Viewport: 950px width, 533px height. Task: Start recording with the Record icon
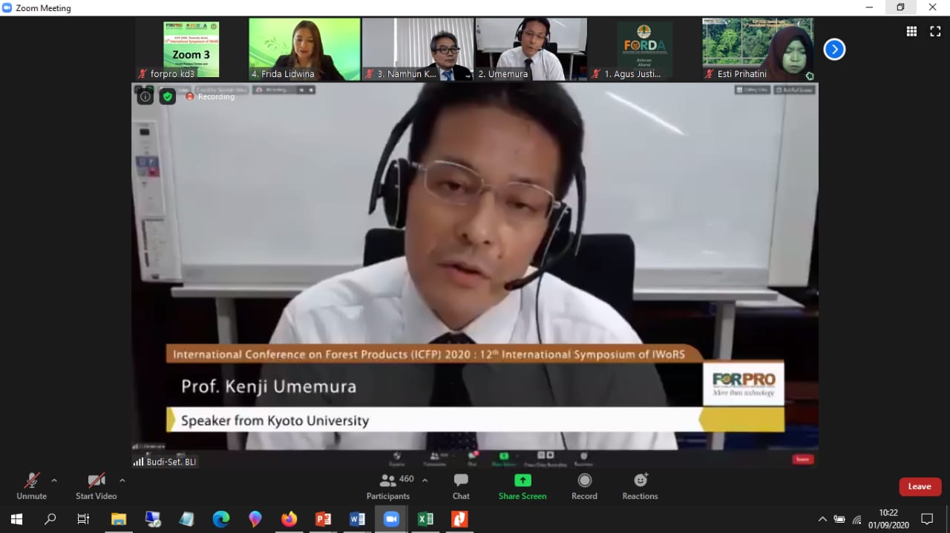[x=584, y=480]
